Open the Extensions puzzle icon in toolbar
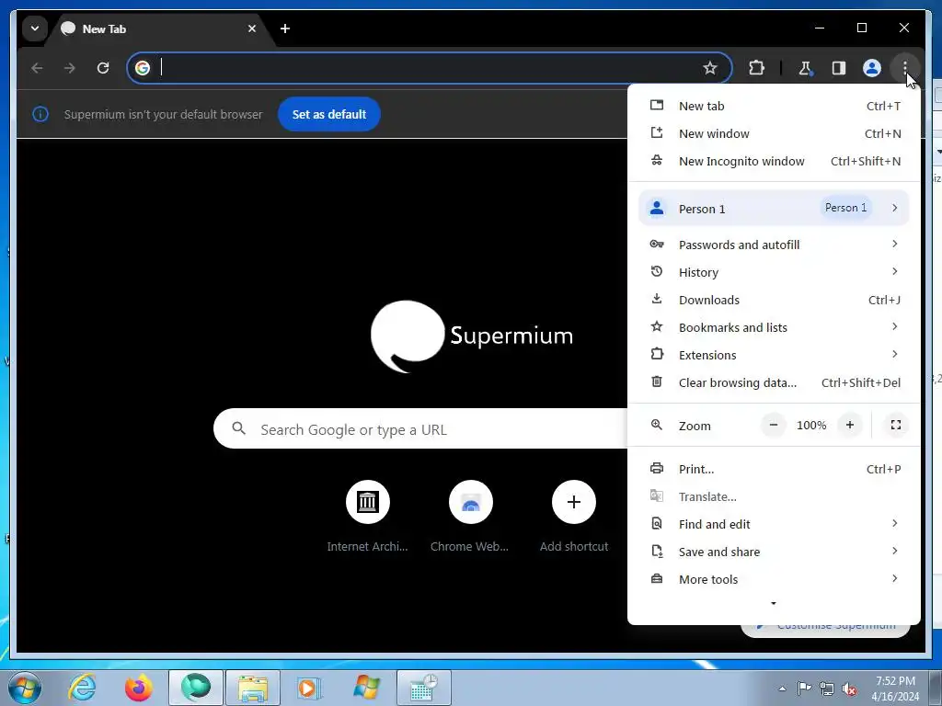 [x=756, y=68]
